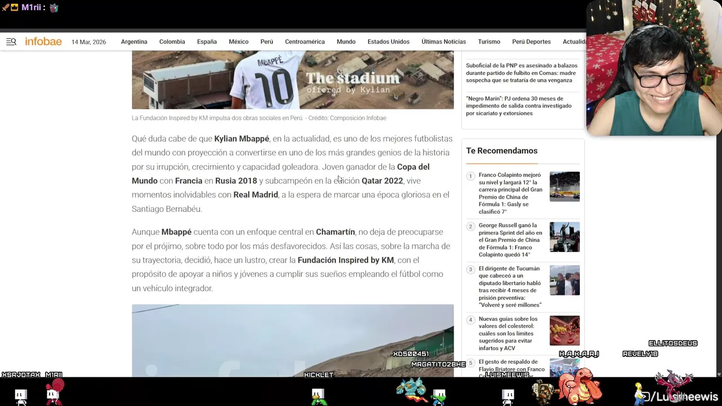Click the KICKLET avatar label
This screenshot has width=722, height=406.
pos(319,375)
